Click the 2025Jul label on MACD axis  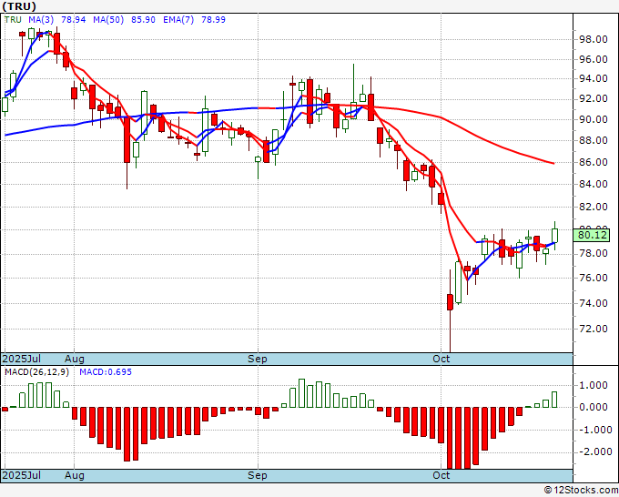click(22, 475)
